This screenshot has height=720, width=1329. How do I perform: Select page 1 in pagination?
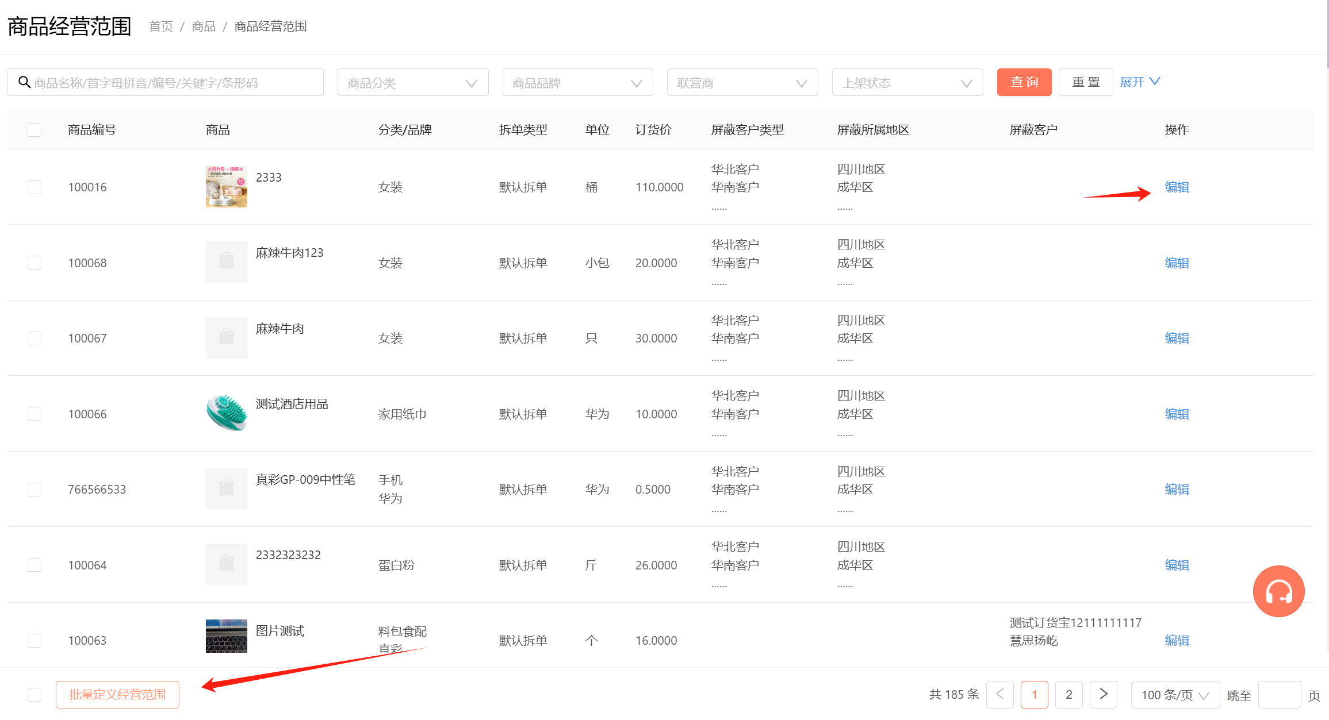[1034, 694]
